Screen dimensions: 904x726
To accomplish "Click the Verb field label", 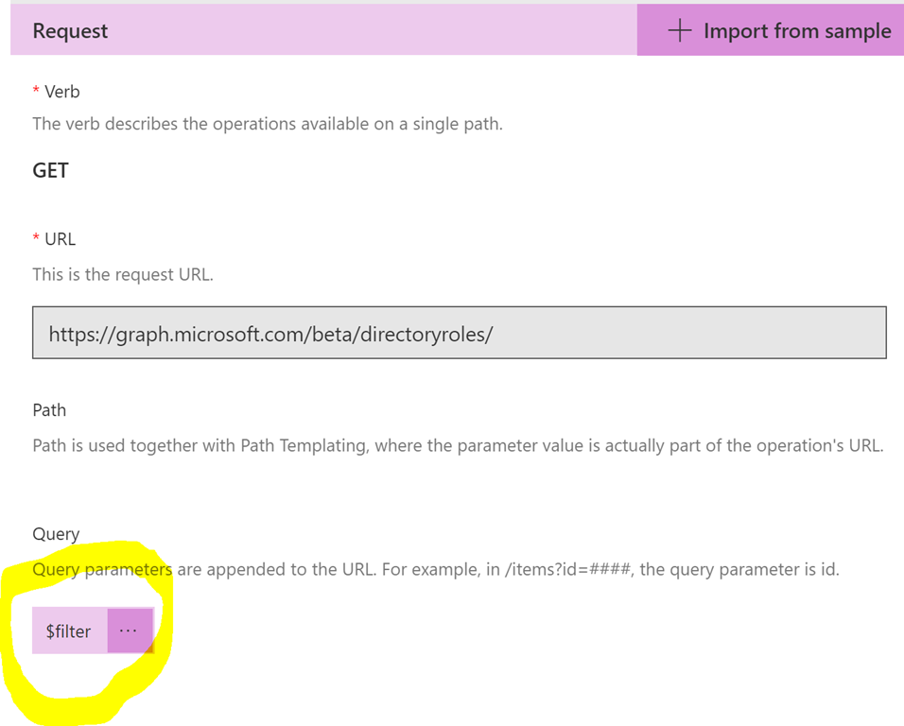I will coord(61,92).
